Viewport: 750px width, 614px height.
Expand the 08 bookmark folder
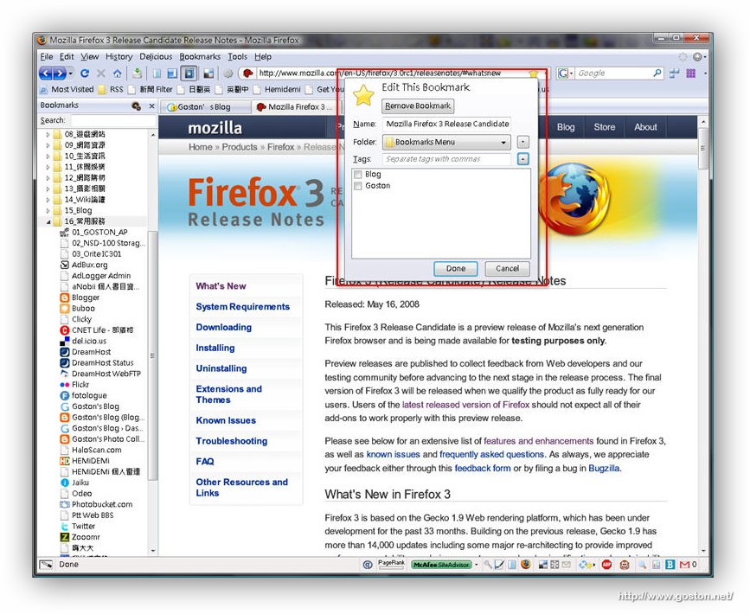coord(48,134)
